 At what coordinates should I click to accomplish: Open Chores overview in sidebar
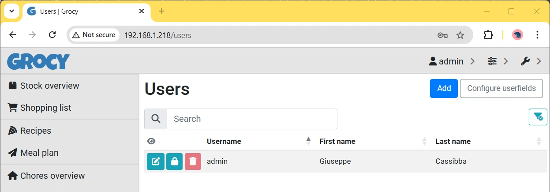pyautogui.click(x=70, y=176)
